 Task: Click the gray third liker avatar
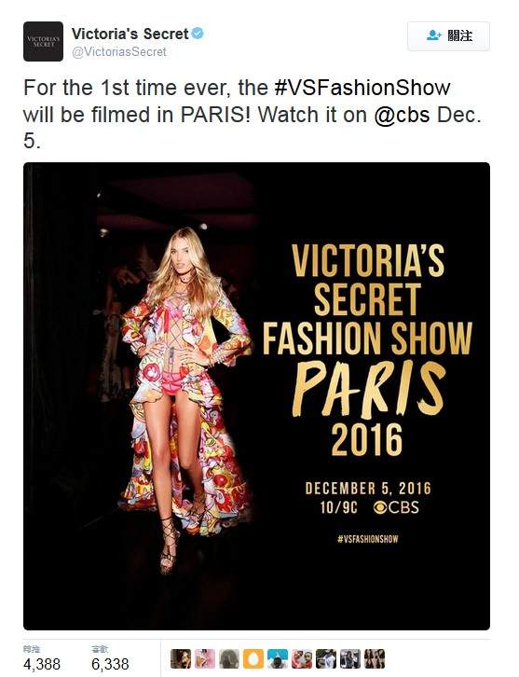[229, 659]
